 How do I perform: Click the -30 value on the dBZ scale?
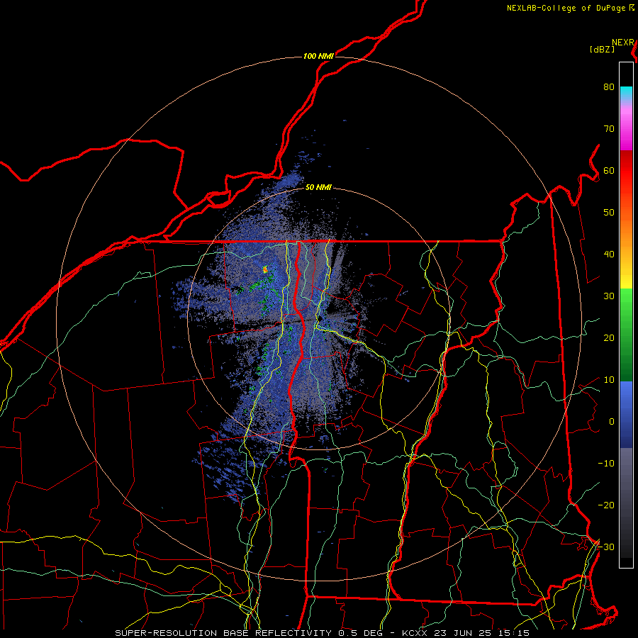tap(606, 547)
